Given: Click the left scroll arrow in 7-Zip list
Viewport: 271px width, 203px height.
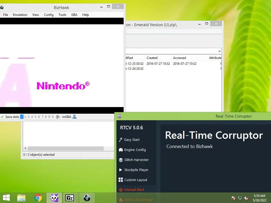Looking at the screenshot, I should [25, 148].
